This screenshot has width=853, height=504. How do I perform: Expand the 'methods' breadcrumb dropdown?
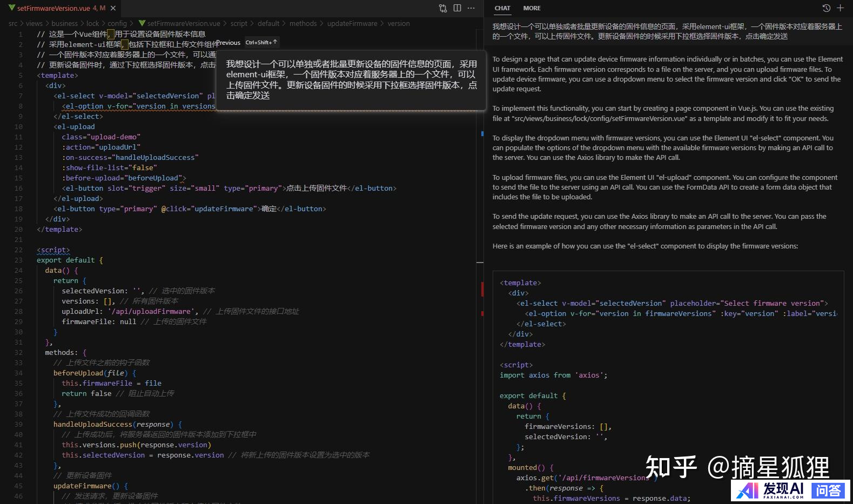coord(303,23)
